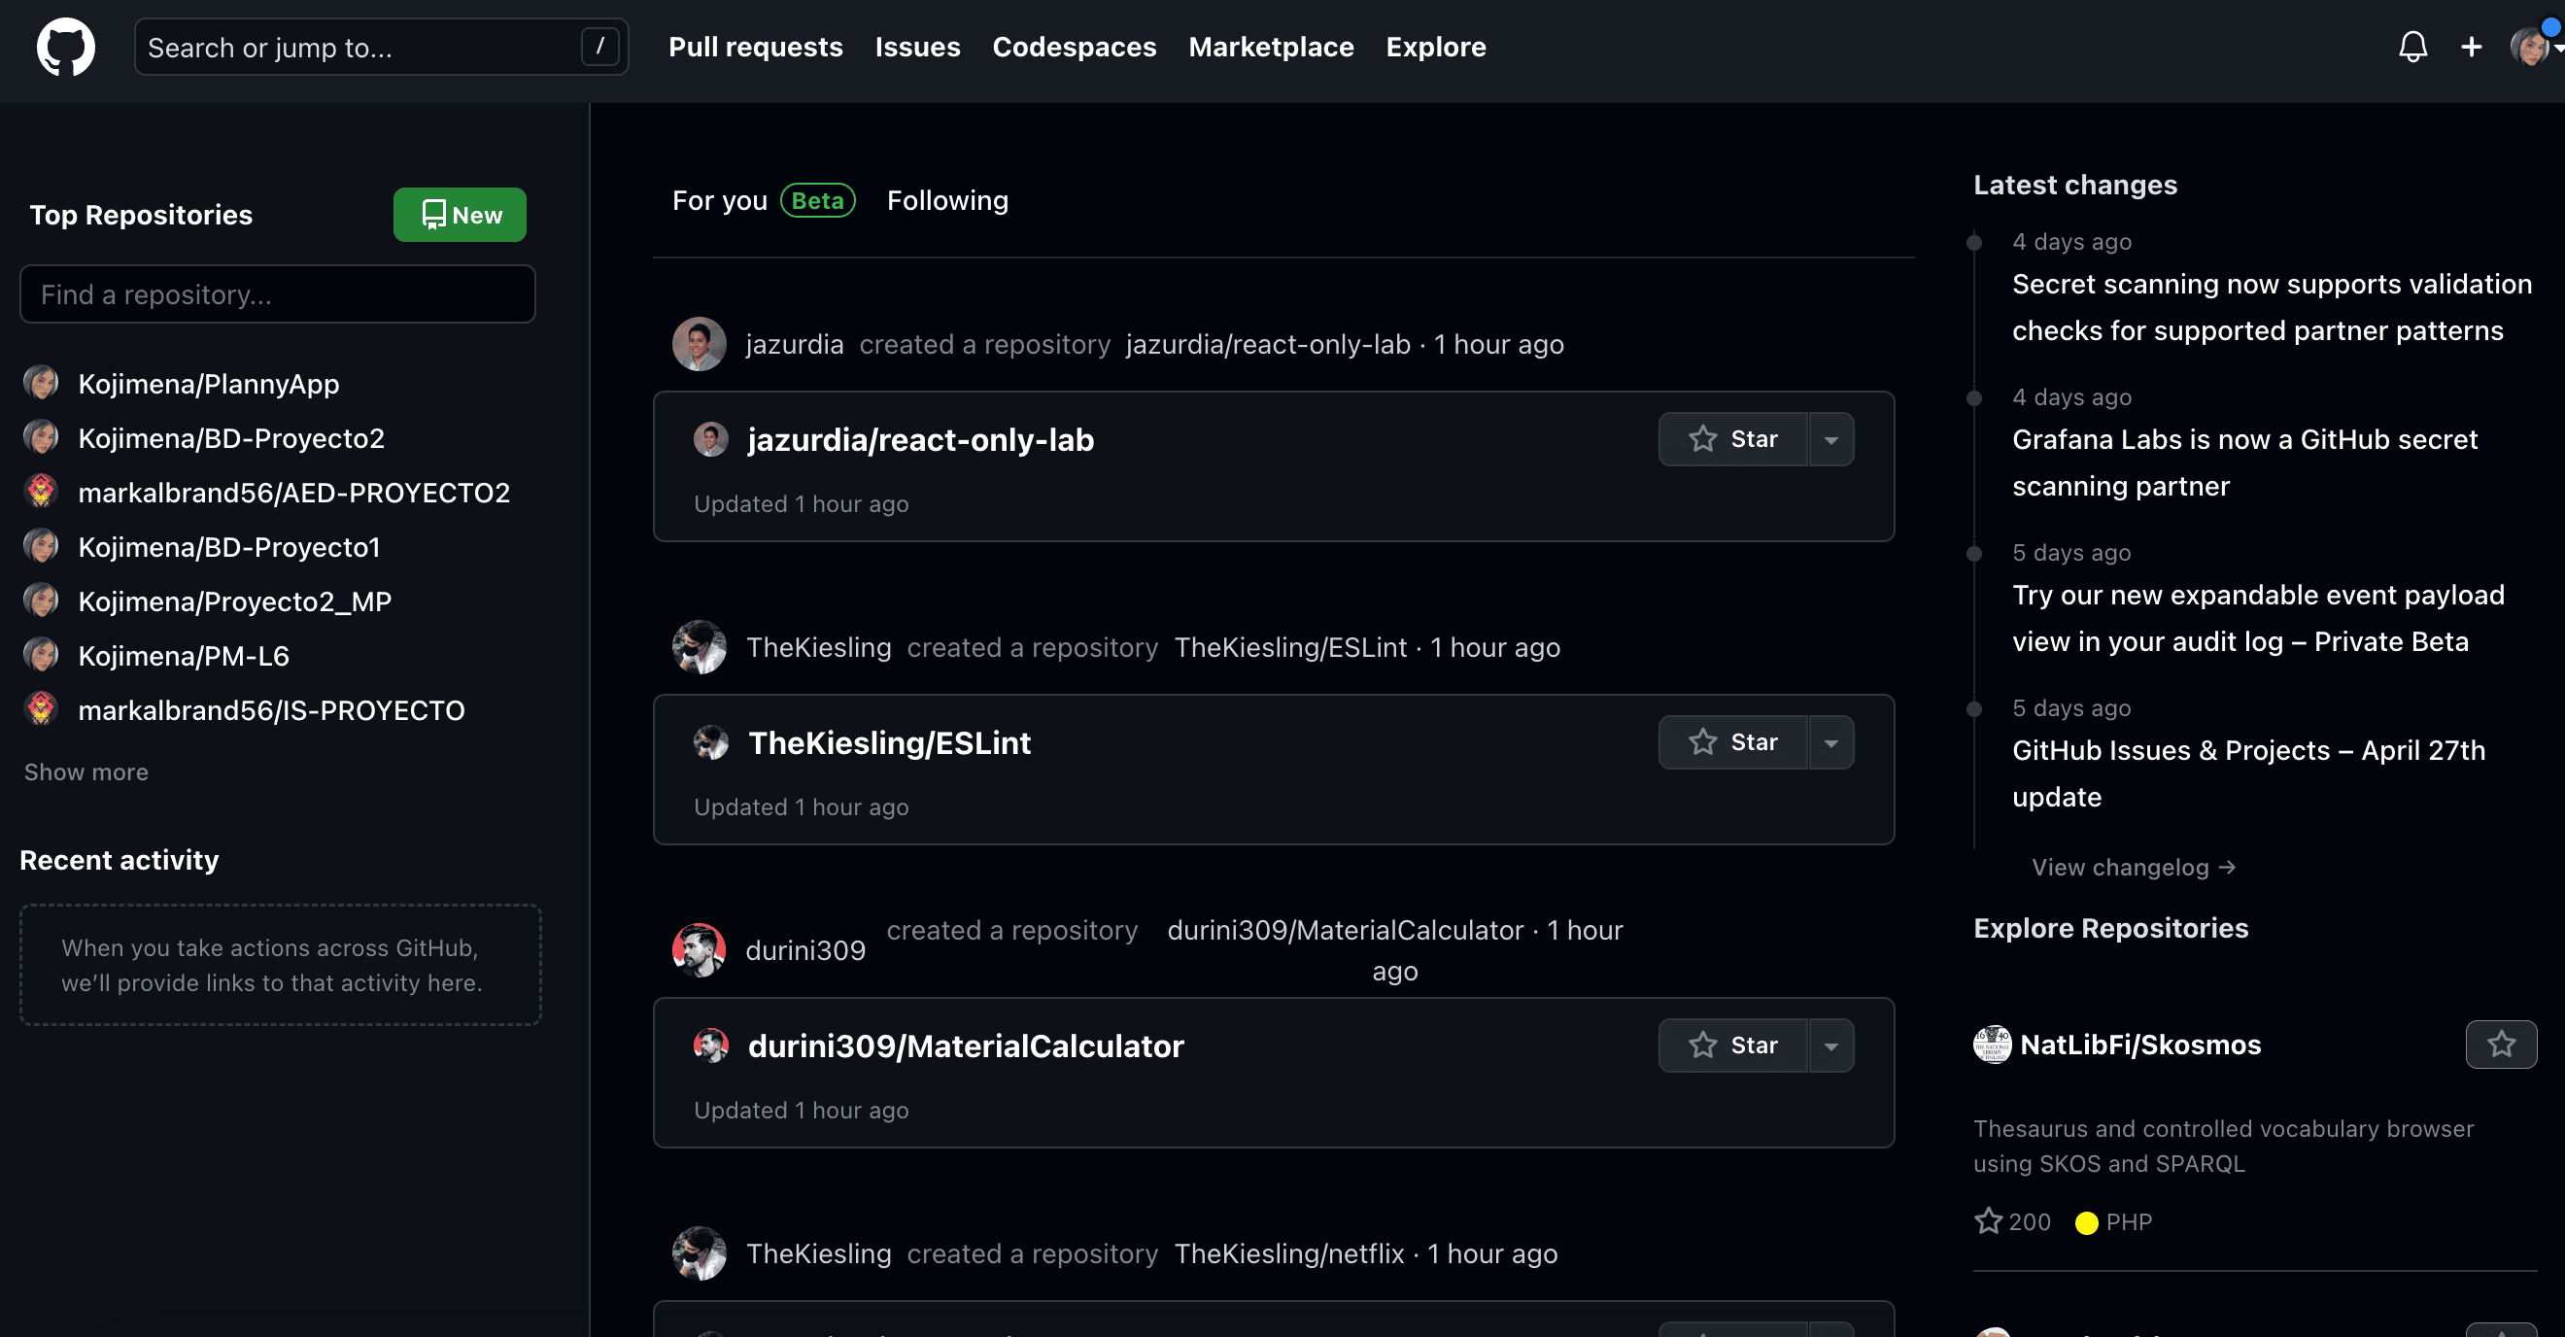
Task: Open Pull requests from top navigation
Action: pos(757,48)
